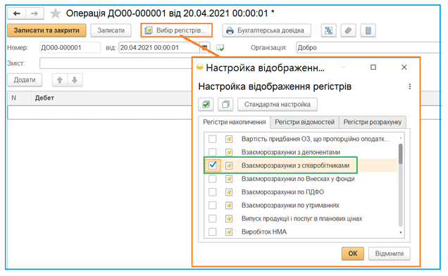
Task: Mark operation as favorite with star
Action: coord(56,13)
